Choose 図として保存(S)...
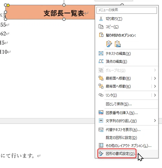Image resolution: width=162 pixels, height=168 pixels. (119, 104)
